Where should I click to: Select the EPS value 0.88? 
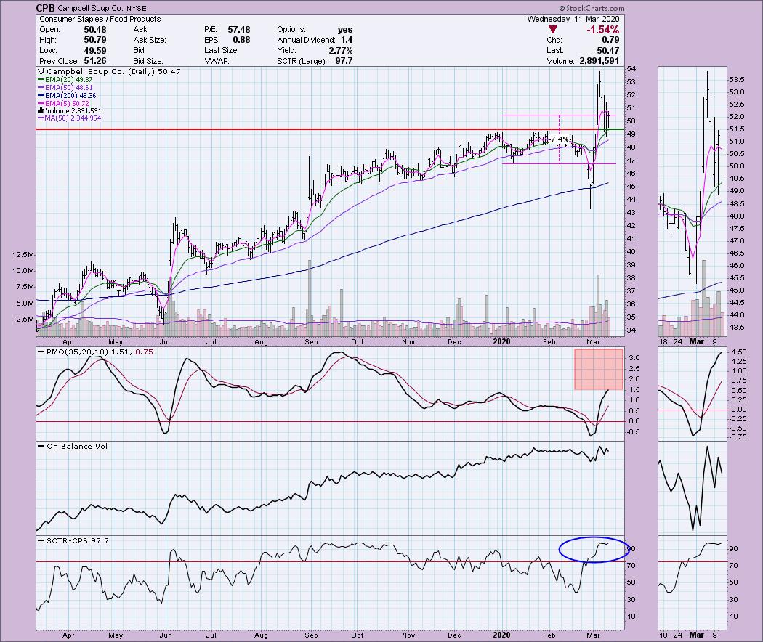tap(241, 40)
